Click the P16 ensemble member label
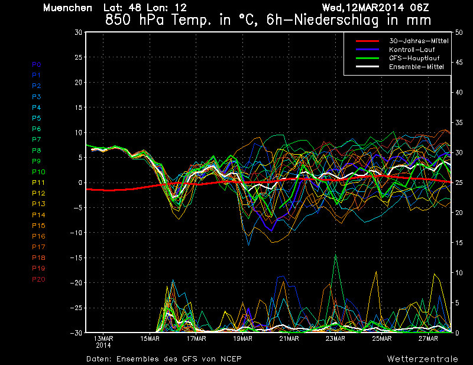 [x=38, y=236]
